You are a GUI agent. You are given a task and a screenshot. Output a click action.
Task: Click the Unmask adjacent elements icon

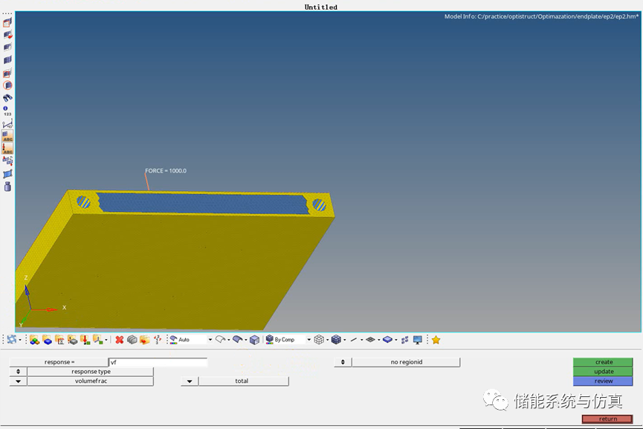(x=7, y=47)
